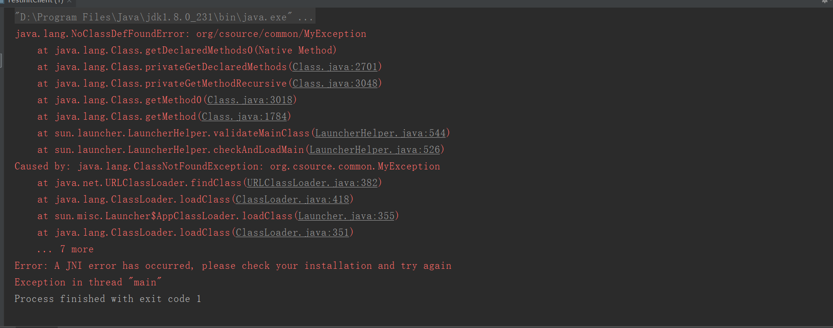Click the Caused by ClassNotFoundException line
Image resolution: width=833 pixels, height=328 pixels.
(x=227, y=166)
